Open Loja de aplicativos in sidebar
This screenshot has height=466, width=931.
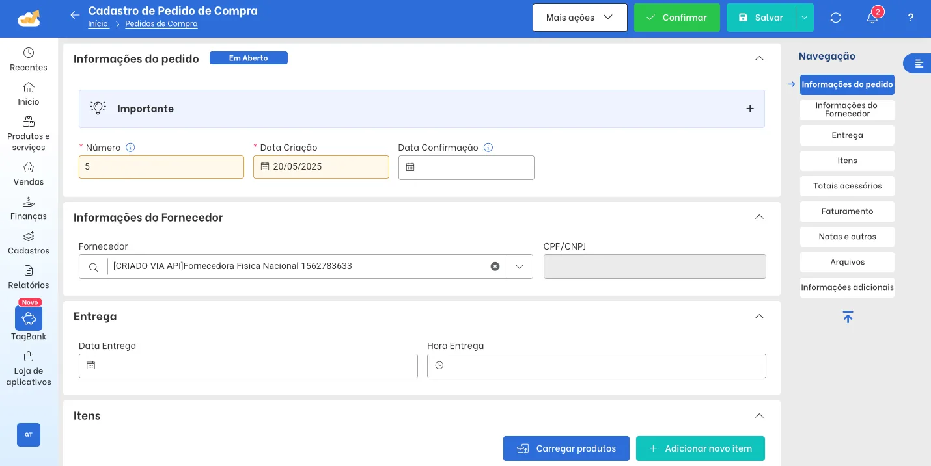29,369
